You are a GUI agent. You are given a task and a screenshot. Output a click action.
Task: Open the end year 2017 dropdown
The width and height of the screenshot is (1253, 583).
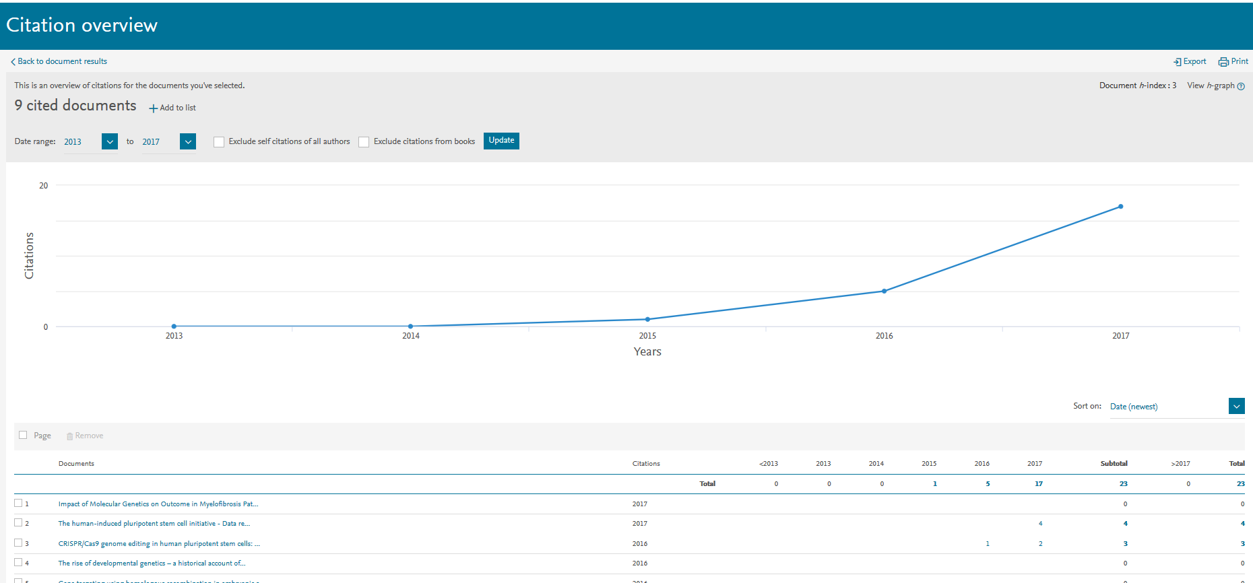tap(188, 141)
